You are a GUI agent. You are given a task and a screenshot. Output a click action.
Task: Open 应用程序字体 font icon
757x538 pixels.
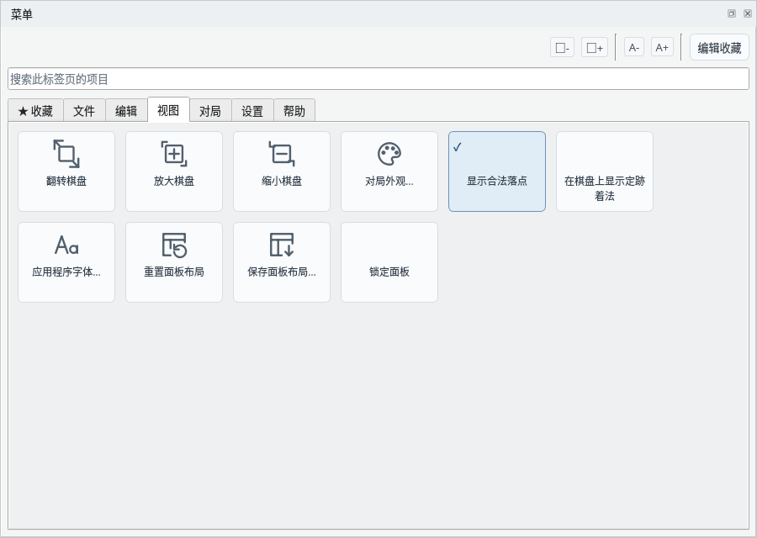(x=66, y=245)
